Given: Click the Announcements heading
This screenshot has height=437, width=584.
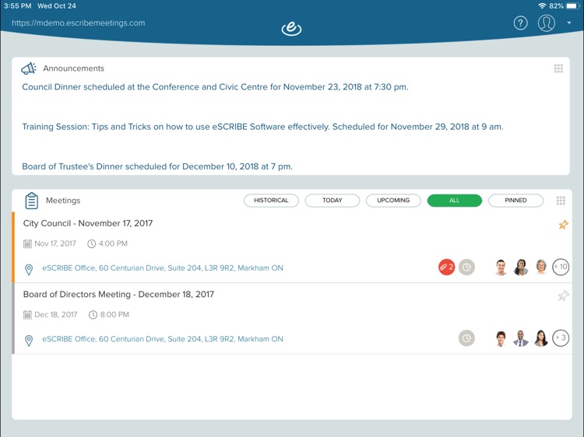Looking at the screenshot, I should [x=73, y=68].
